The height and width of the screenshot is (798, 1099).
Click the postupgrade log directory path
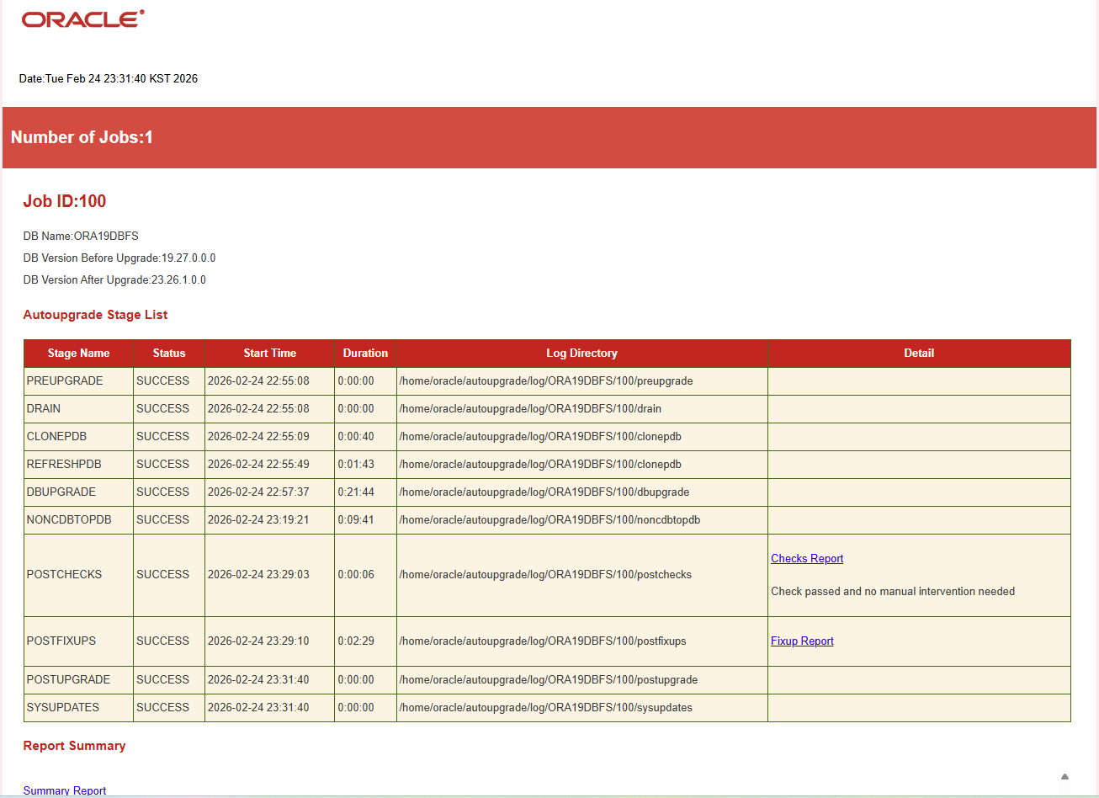click(549, 680)
